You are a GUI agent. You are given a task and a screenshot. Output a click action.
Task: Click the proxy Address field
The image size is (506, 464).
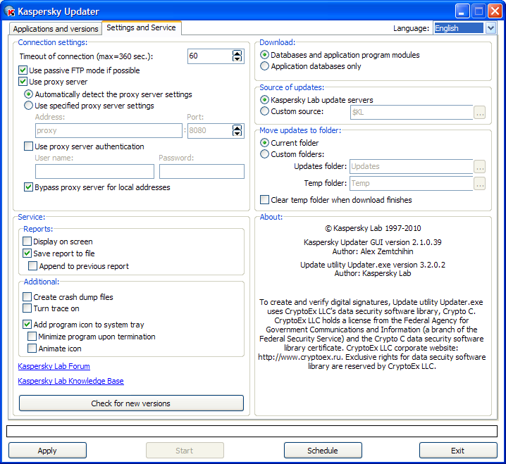(109, 130)
